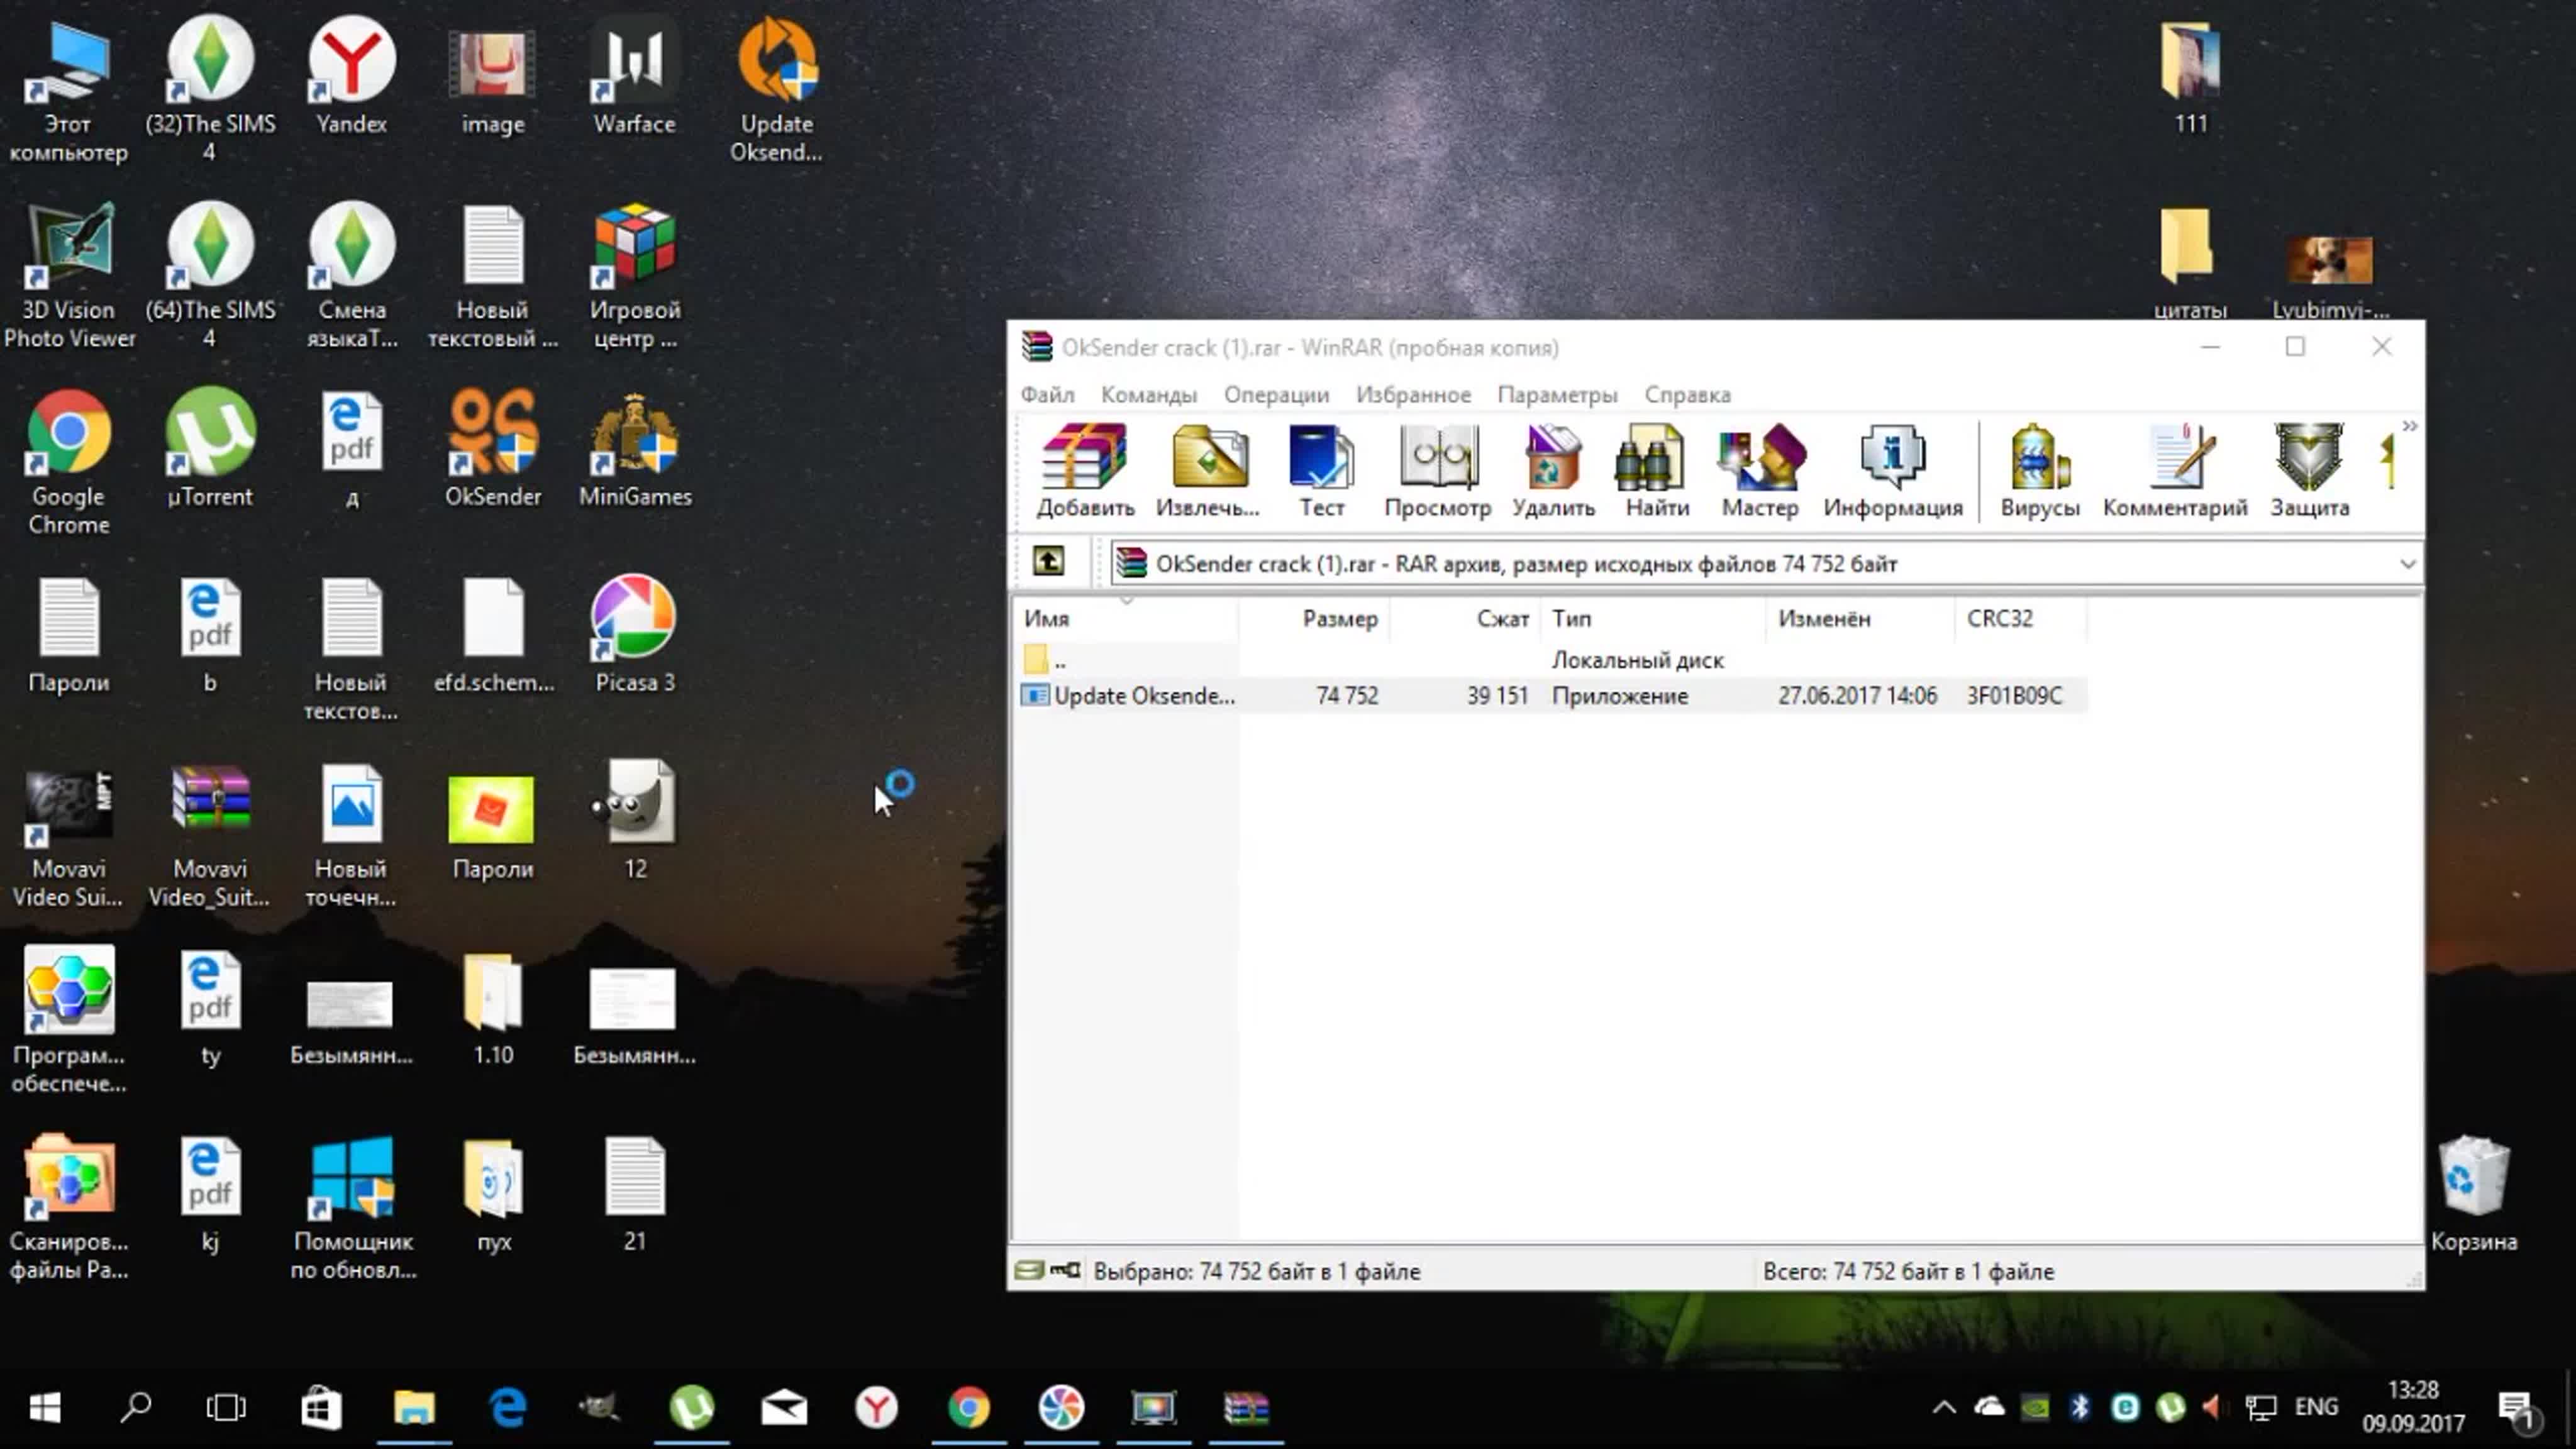The image size is (2576, 1449).
Task: Click the key icon in the WinRAR status bar
Action: [1065, 1270]
